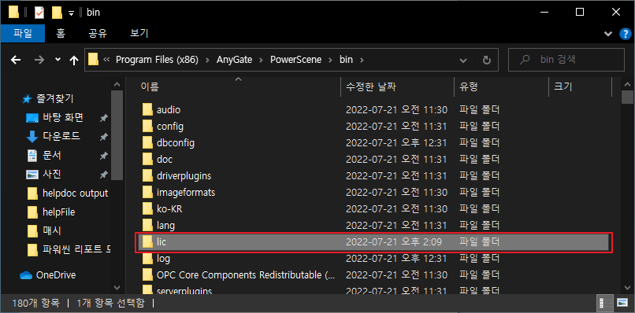Switch to large icons view in status bar
The width and height of the screenshot is (635, 313).
622,303
